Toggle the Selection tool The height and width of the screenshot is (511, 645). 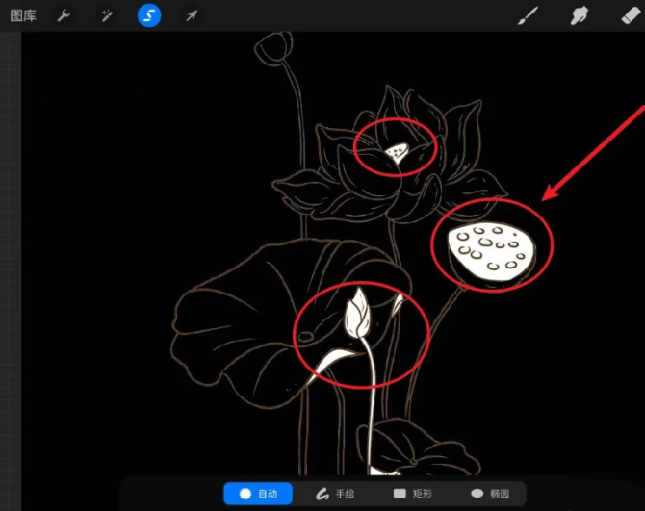[149, 15]
